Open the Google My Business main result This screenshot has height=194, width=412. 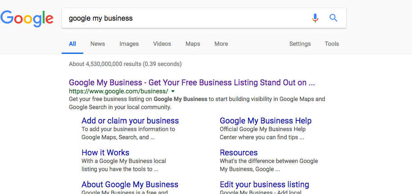191,83
